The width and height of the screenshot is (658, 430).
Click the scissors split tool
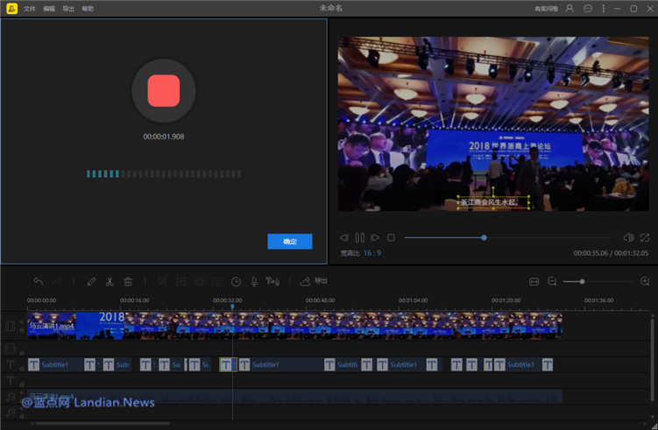click(x=110, y=281)
